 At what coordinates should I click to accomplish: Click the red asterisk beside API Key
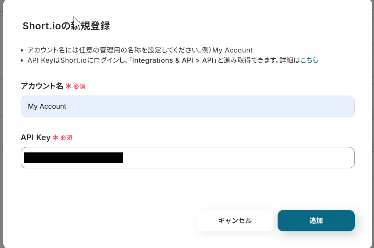tap(55, 138)
